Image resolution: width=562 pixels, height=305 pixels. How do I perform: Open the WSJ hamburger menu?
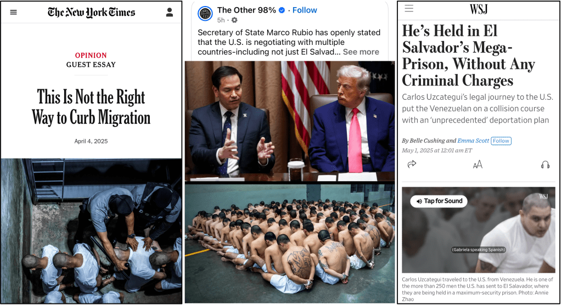coord(409,8)
